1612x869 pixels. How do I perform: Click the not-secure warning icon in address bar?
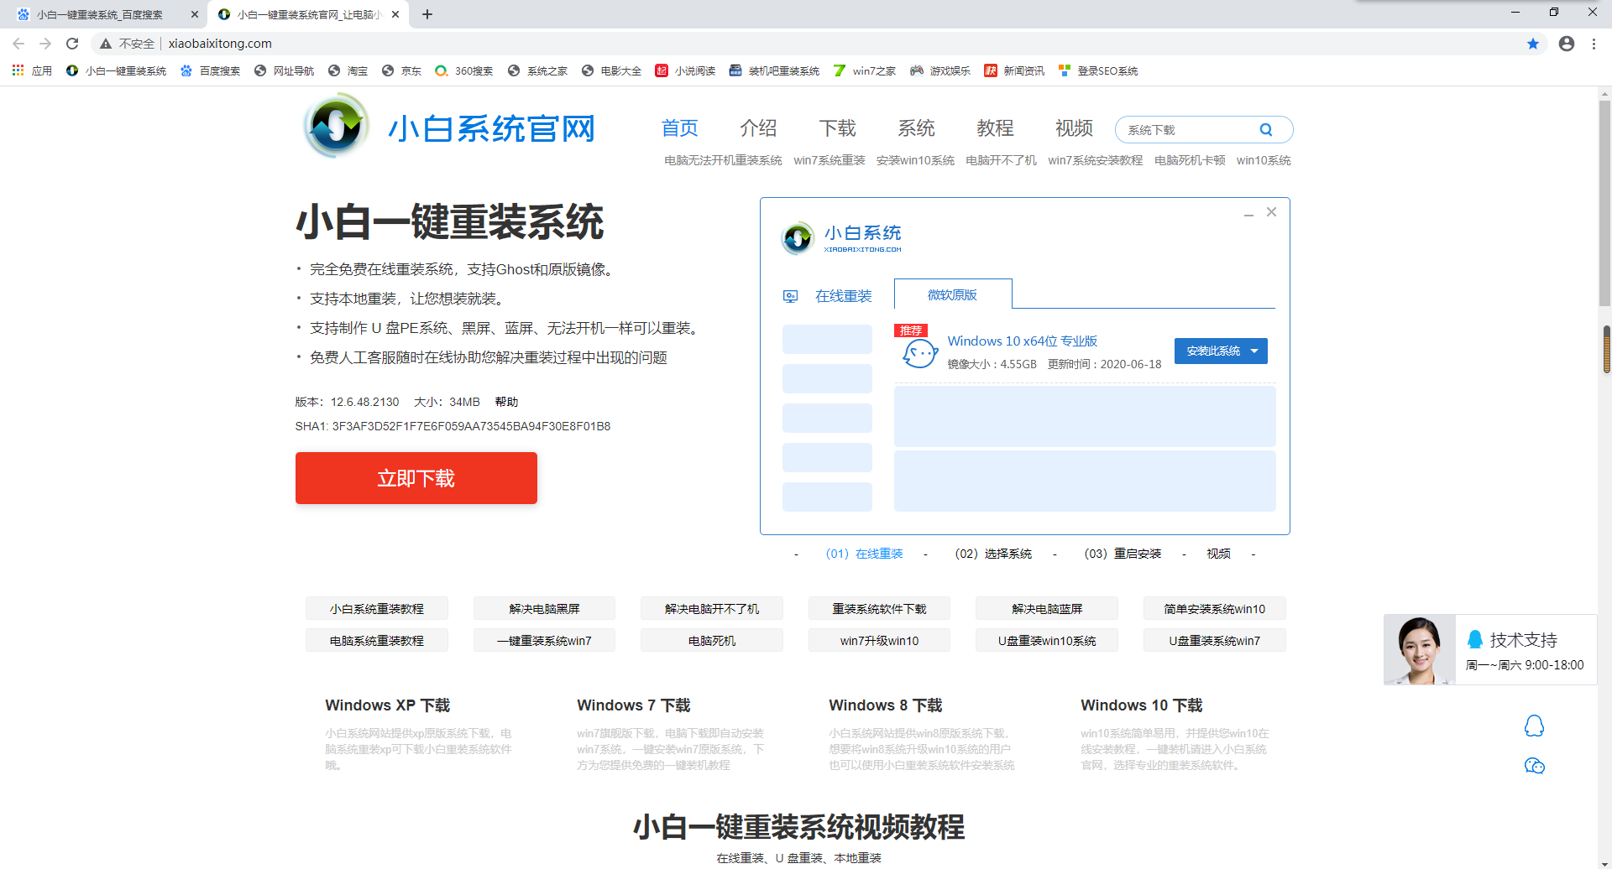click(x=106, y=44)
